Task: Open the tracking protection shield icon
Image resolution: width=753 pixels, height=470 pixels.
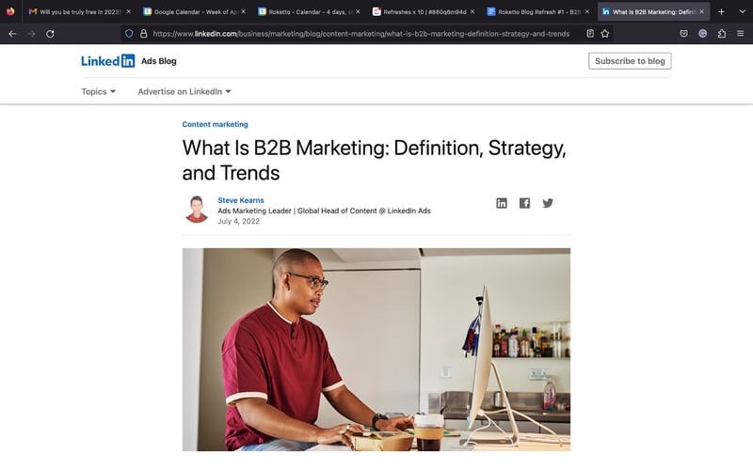Action: coord(129,34)
